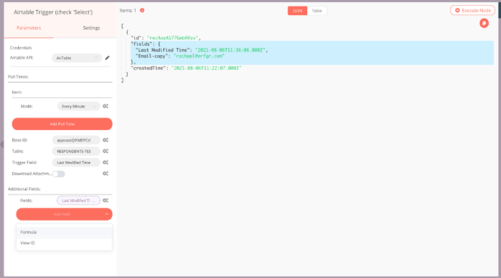Click the Base ID input field
501x278 pixels.
click(76, 140)
